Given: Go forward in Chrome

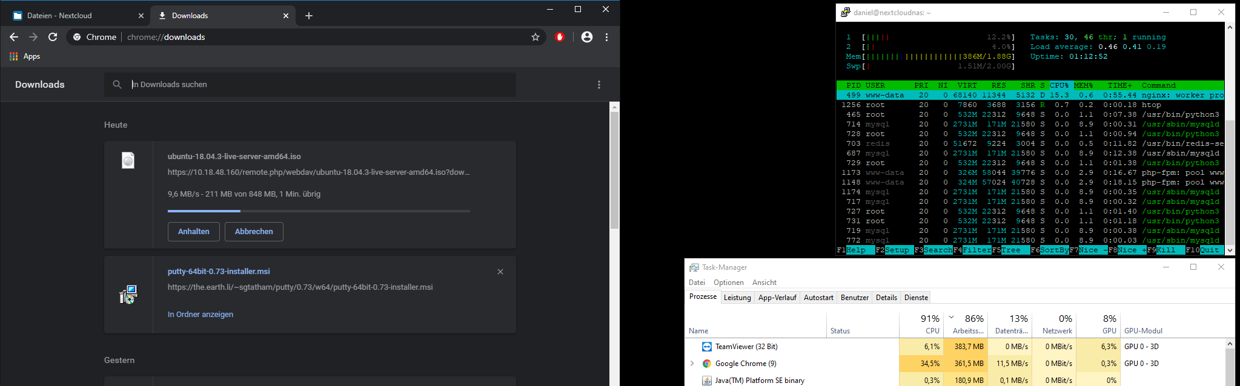Looking at the screenshot, I should (33, 37).
